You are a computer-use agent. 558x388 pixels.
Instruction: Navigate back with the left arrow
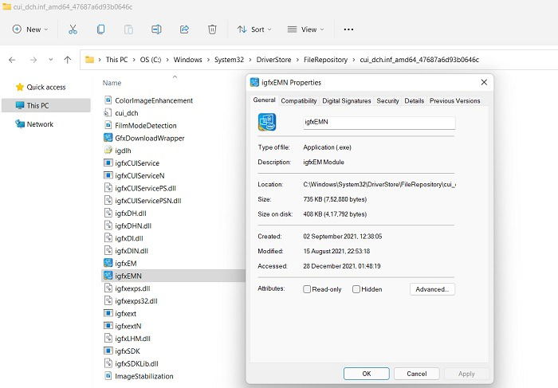[x=12, y=60]
